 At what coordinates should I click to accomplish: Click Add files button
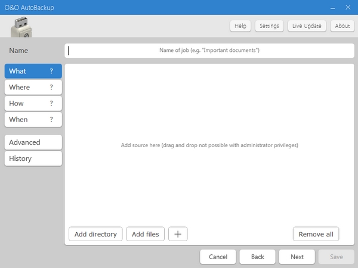click(x=145, y=234)
